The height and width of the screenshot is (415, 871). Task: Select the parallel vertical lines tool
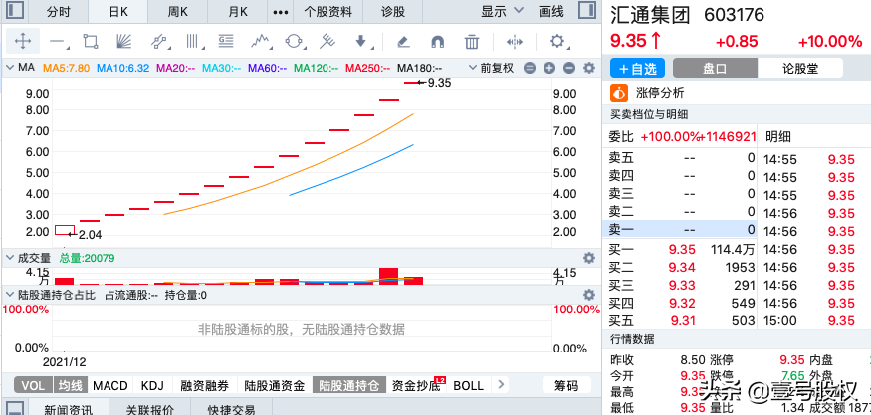(x=192, y=41)
